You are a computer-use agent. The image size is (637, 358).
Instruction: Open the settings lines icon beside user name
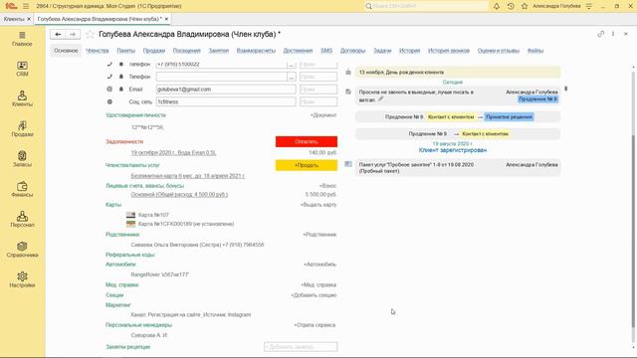pyautogui.click(x=588, y=6)
